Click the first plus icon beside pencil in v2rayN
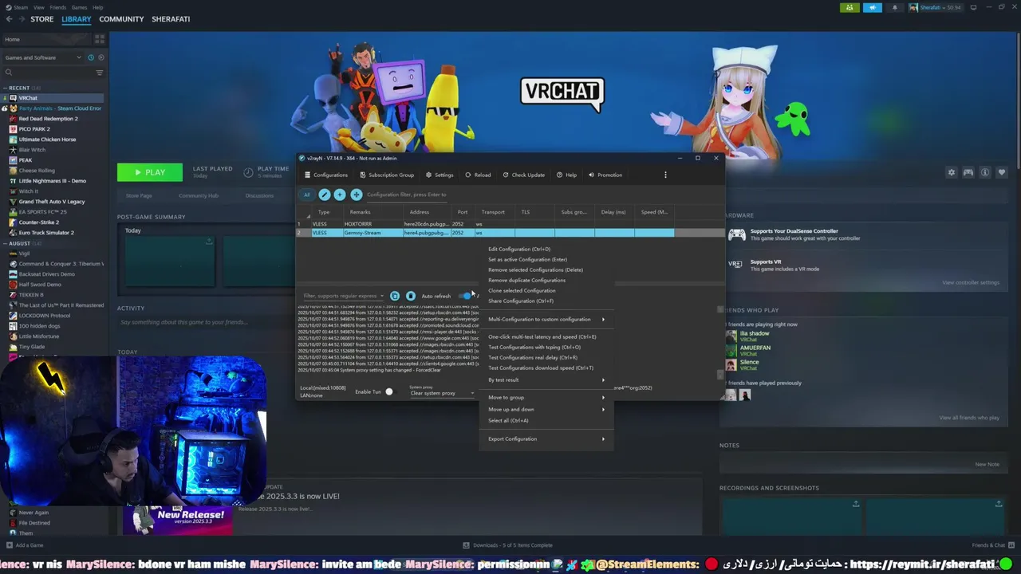This screenshot has height=574, width=1021. coord(340,195)
